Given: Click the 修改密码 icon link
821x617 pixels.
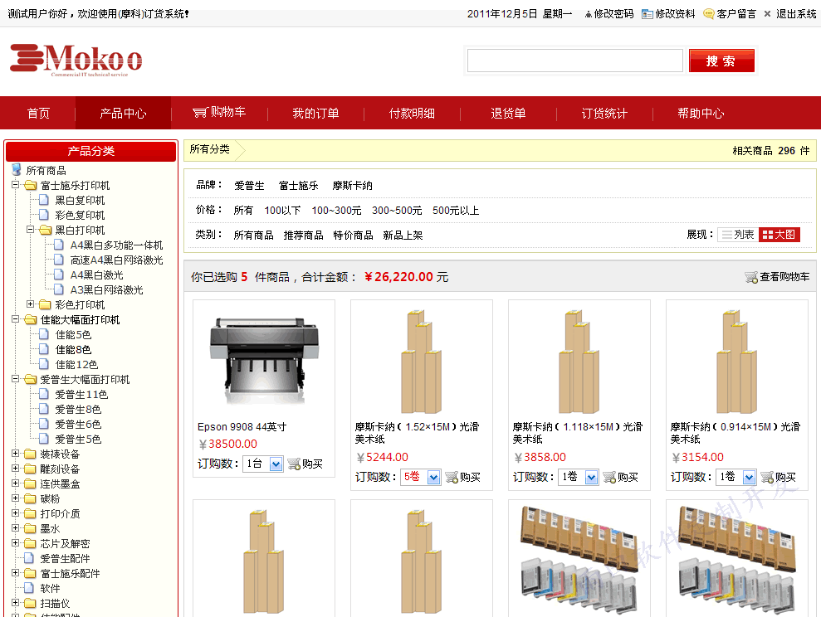Looking at the screenshot, I should [x=609, y=14].
